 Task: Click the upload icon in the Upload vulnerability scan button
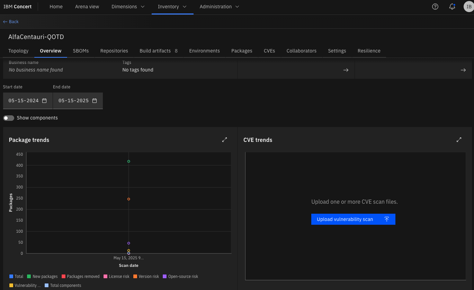387,219
